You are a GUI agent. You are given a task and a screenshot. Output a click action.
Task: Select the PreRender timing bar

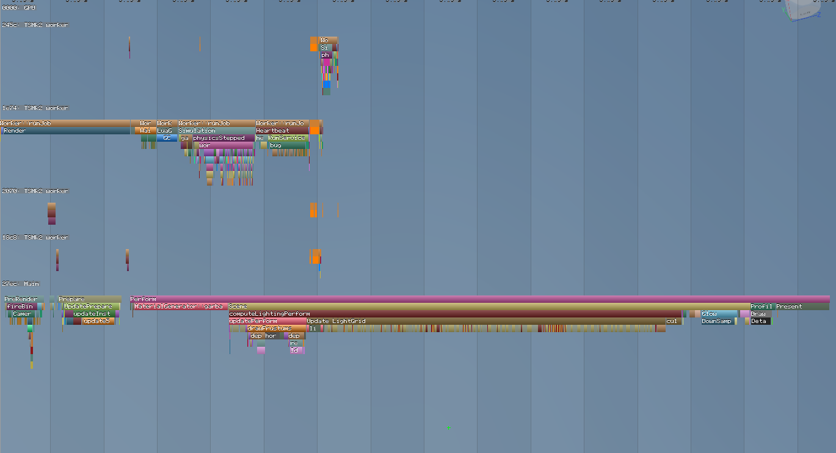(25, 299)
